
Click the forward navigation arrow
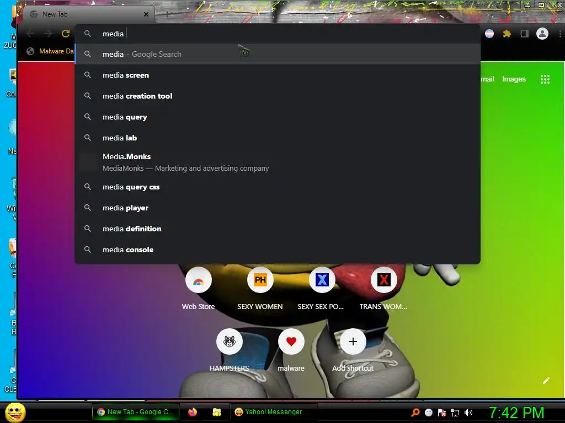[x=48, y=34]
